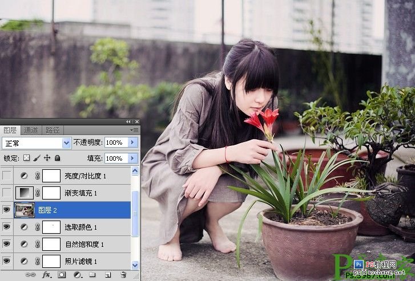Click adjustment icon of 选取颜色 1 layer

[24, 227]
